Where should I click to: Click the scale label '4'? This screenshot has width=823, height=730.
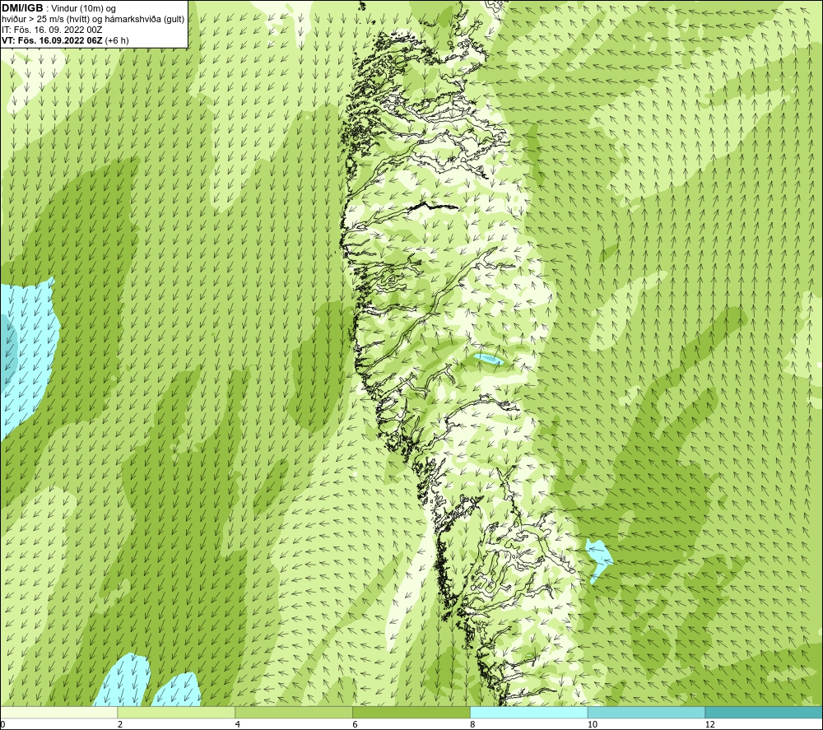tap(238, 724)
